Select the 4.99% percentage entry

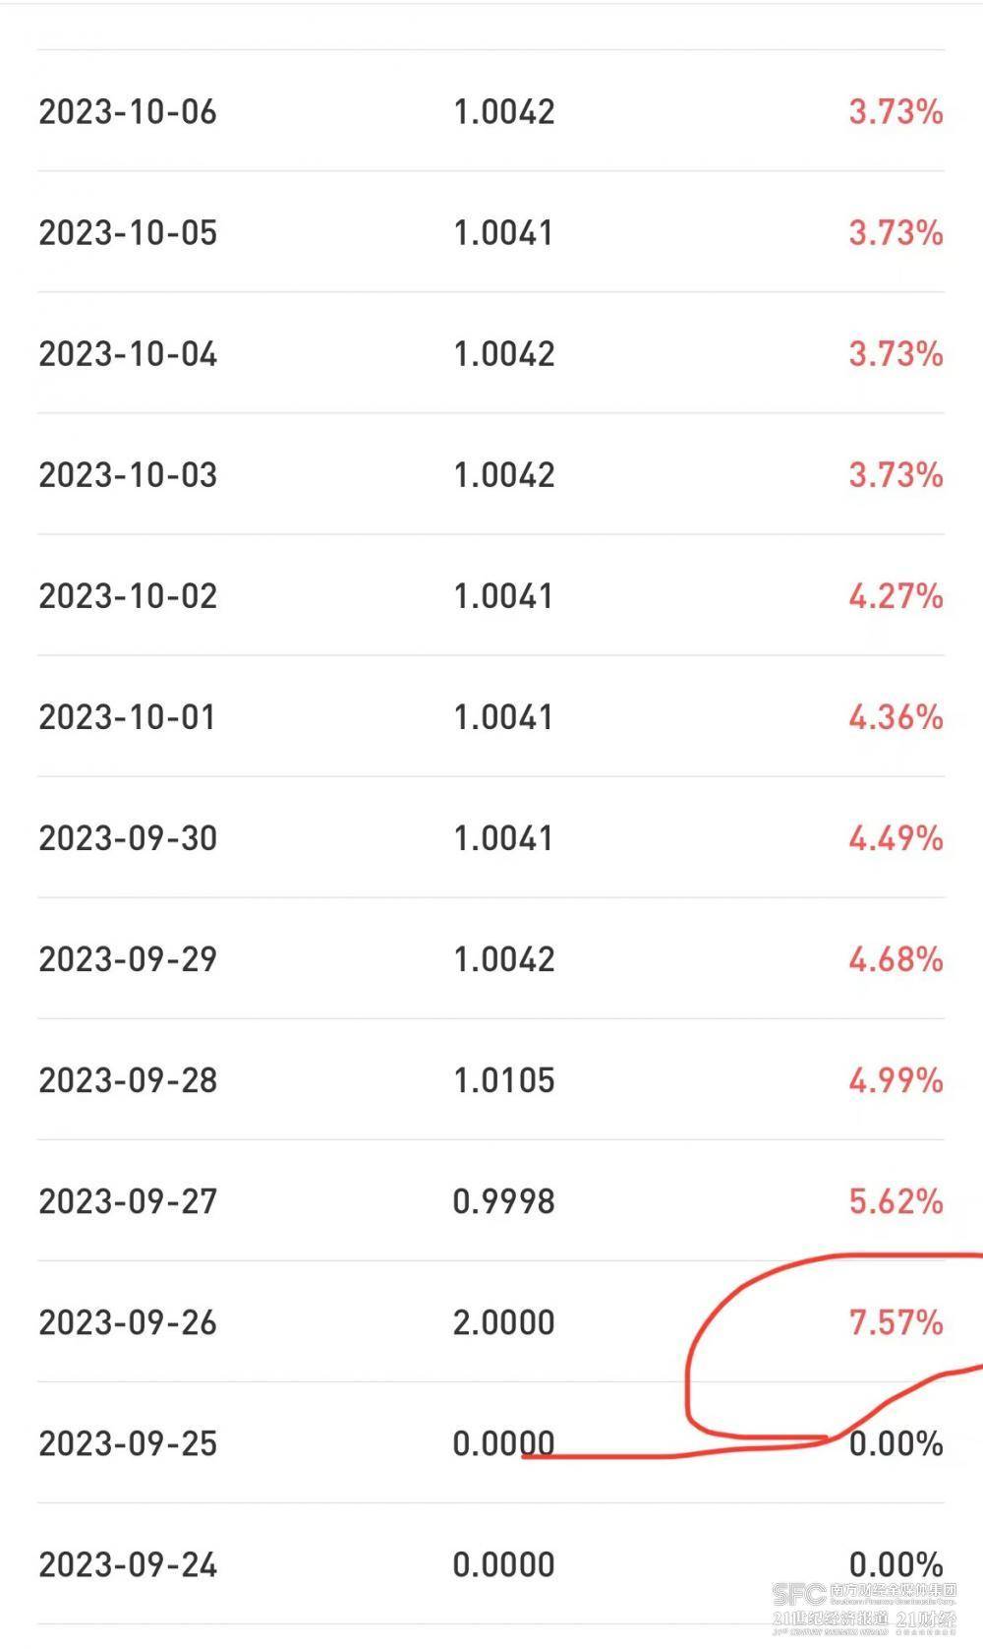point(896,1080)
